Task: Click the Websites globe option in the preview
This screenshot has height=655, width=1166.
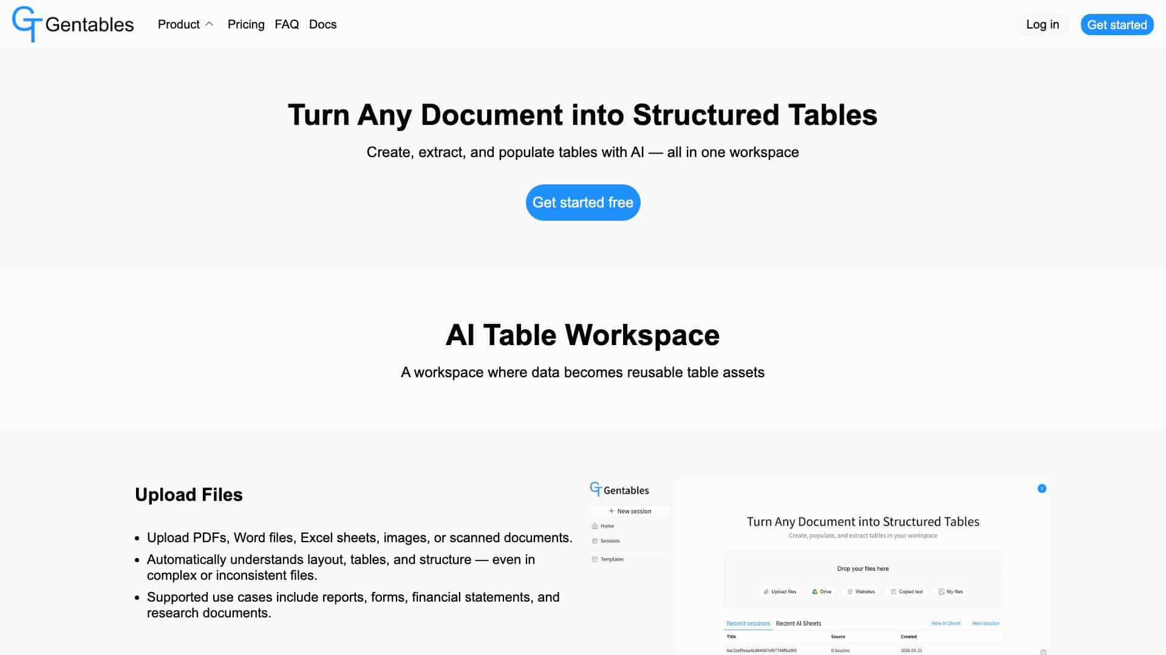Action: coord(861,592)
